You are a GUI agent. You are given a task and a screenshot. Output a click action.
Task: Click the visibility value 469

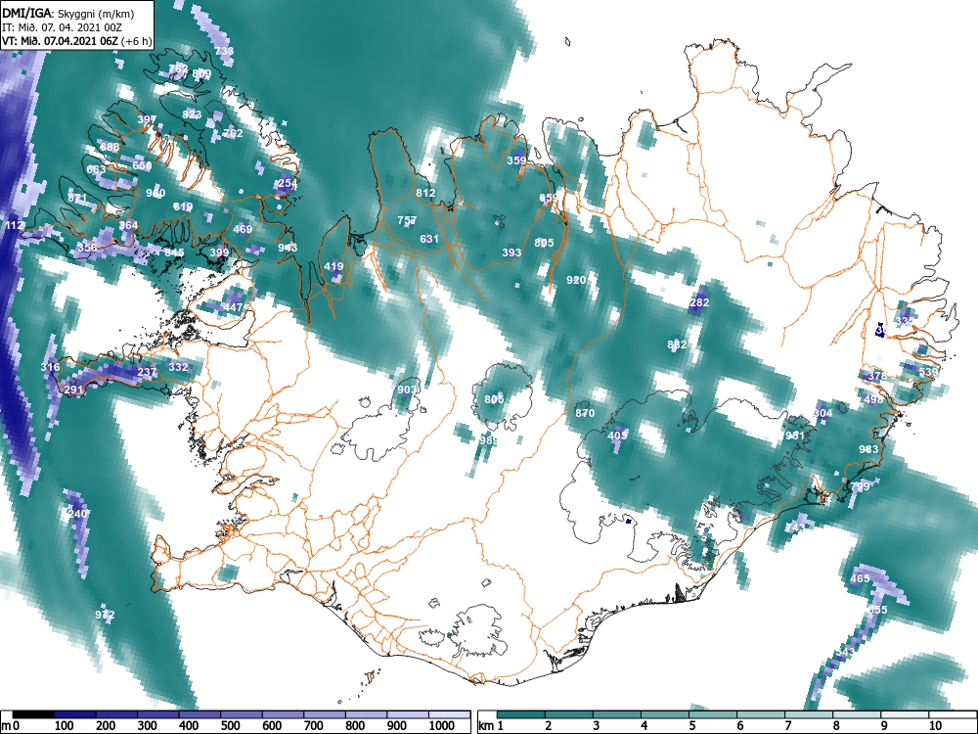[x=243, y=229]
